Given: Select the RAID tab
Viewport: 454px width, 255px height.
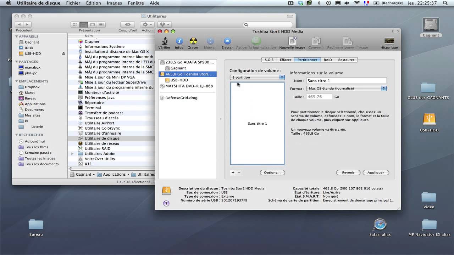Looking at the screenshot, I should coord(328,60).
